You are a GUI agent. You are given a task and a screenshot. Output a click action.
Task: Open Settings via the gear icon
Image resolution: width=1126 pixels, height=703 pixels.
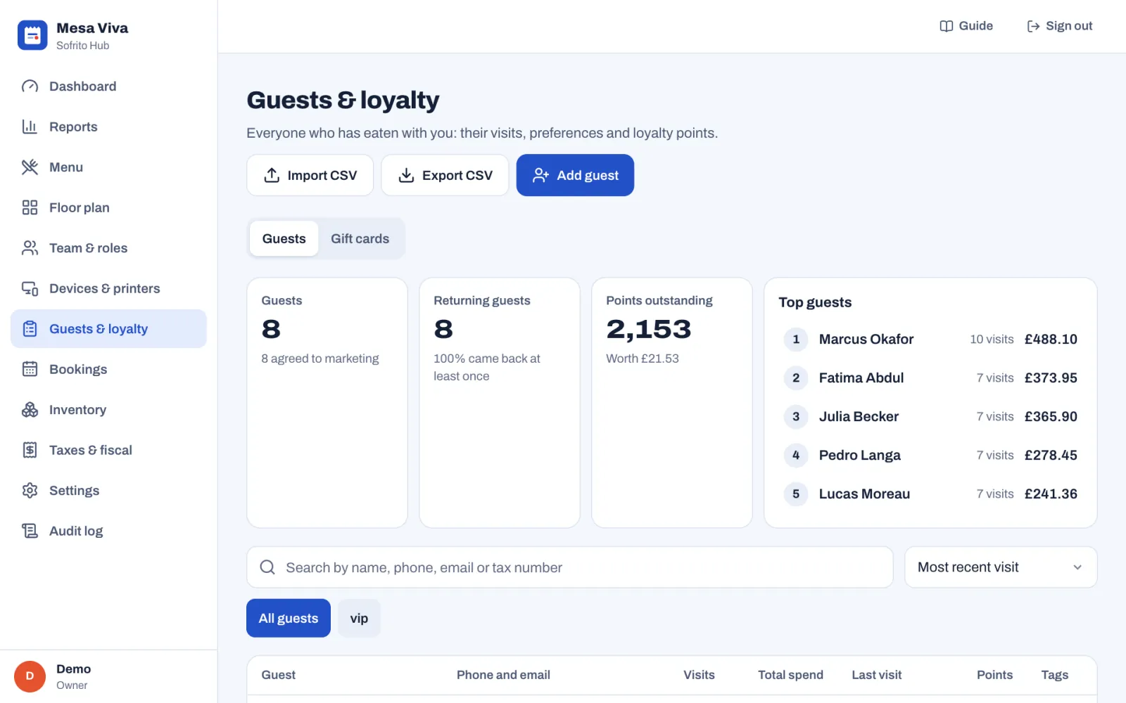pyautogui.click(x=30, y=491)
